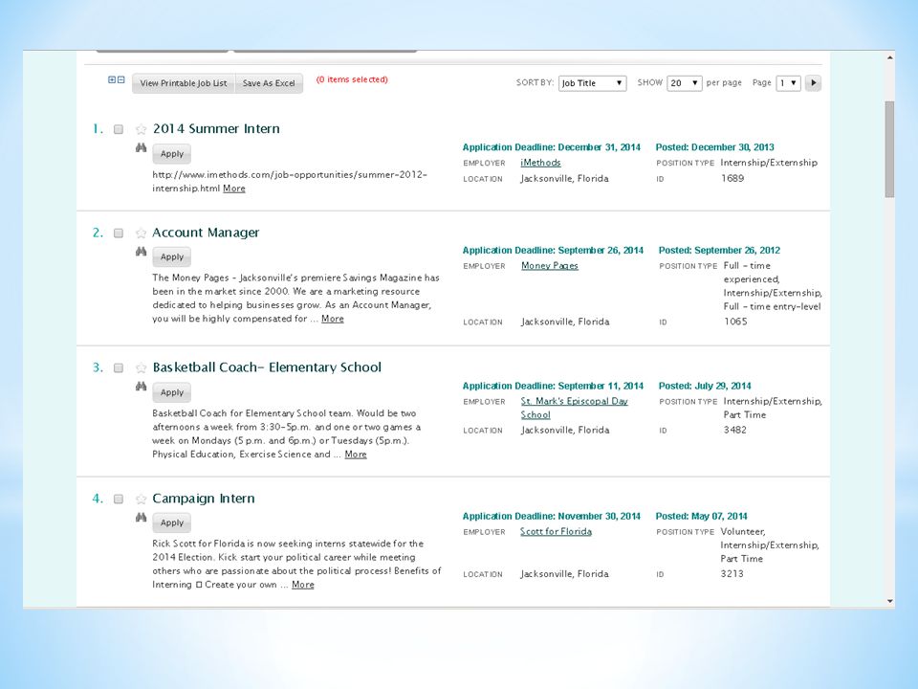Apply to Account Manager
This screenshot has height=689, width=918.
(x=172, y=257)
